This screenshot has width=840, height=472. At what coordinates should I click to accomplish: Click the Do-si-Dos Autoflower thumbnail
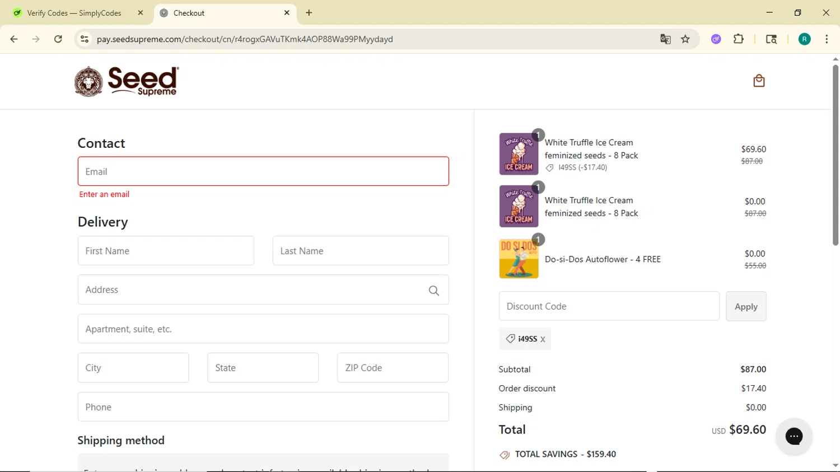pos(519,259)
